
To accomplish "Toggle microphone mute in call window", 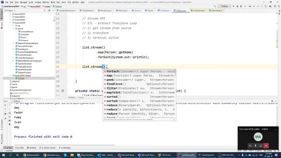I will click(x=256, y=146).
